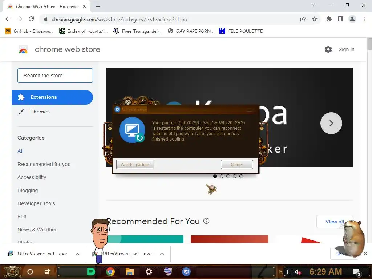Open File Explorer from taskbar

tap(130, 272)
